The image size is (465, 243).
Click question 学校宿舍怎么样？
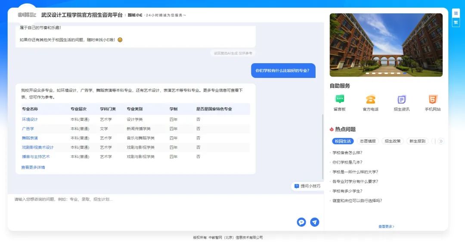point(347,153)
